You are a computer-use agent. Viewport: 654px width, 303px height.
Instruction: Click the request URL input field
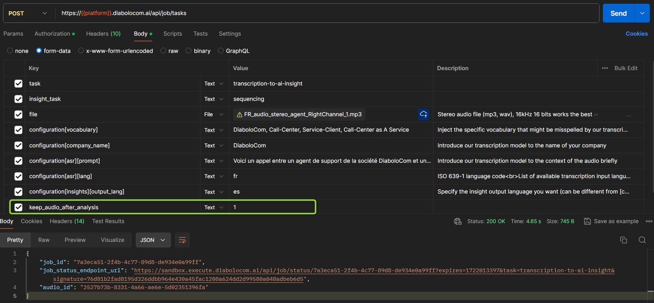coord(327,14)
